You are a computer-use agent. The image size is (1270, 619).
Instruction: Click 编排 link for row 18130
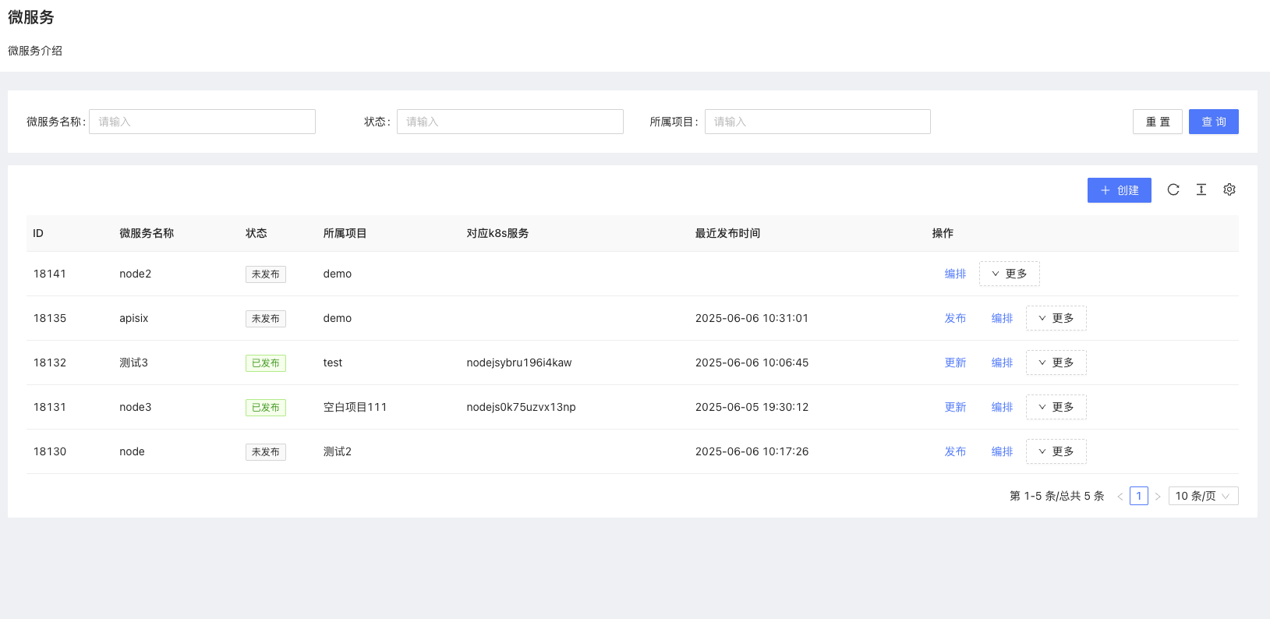pos(1002,451)
